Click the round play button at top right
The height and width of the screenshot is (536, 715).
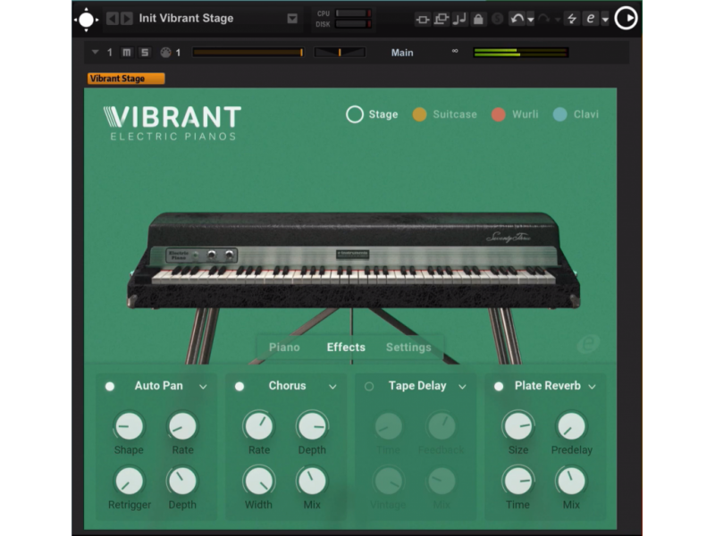click(x=627, y=18)
